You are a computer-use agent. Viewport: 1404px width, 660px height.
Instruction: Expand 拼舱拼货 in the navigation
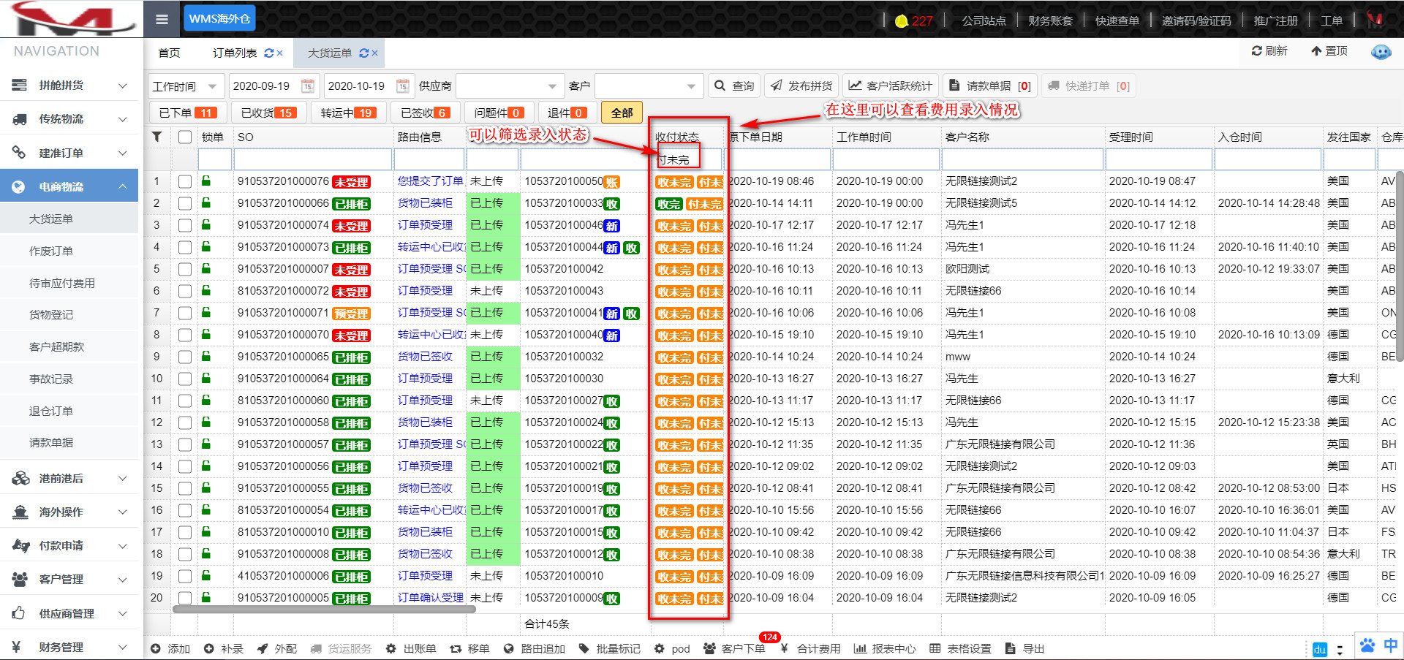tap(69, 86)
